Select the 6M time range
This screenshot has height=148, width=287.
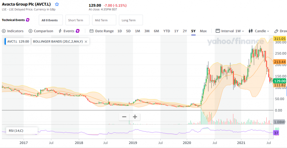tap(156, 31)
